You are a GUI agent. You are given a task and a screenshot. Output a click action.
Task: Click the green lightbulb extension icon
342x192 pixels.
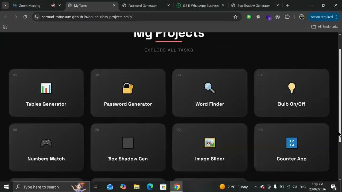[249, 17]
